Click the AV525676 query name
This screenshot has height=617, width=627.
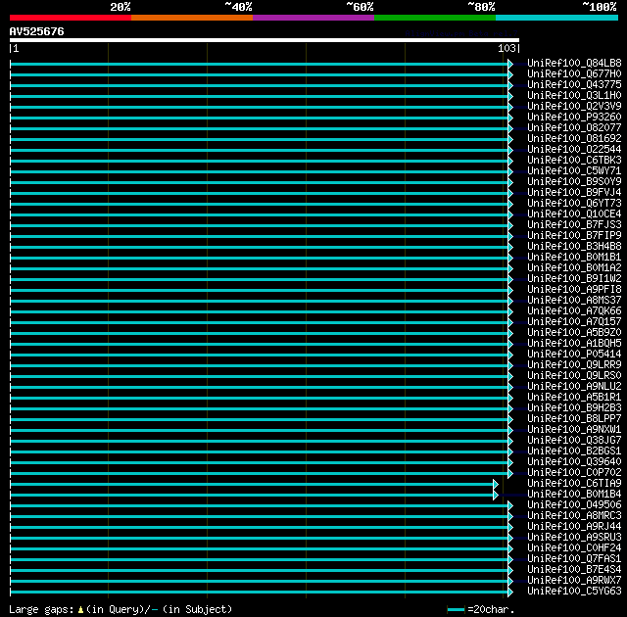(37, 31)
